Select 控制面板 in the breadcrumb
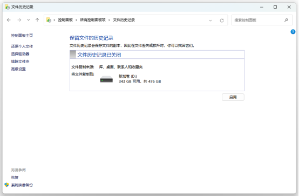 tap(65, 20)
